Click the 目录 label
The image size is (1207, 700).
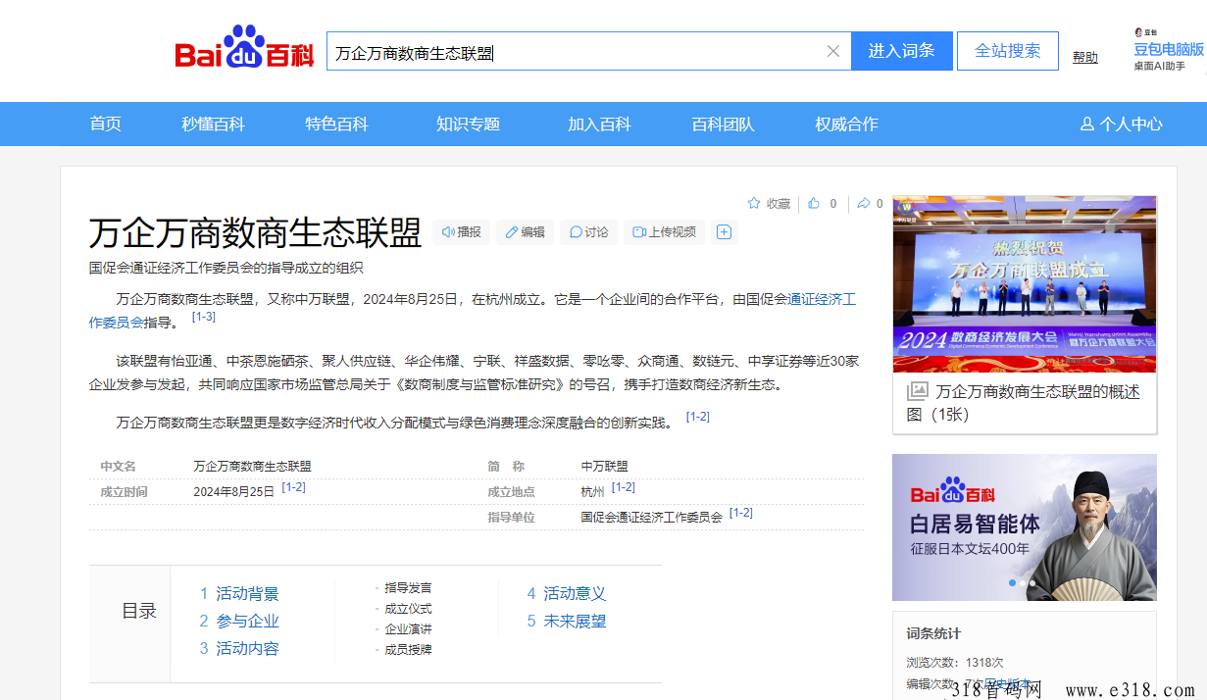(139, 611)
